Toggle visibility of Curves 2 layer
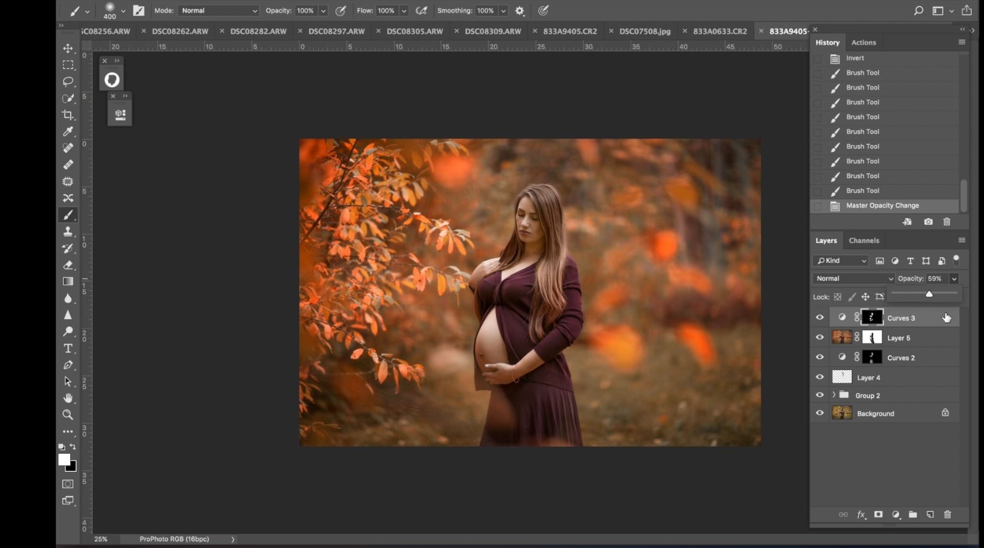The height and width of the screenshot is (548, 984). pos(820,357)
